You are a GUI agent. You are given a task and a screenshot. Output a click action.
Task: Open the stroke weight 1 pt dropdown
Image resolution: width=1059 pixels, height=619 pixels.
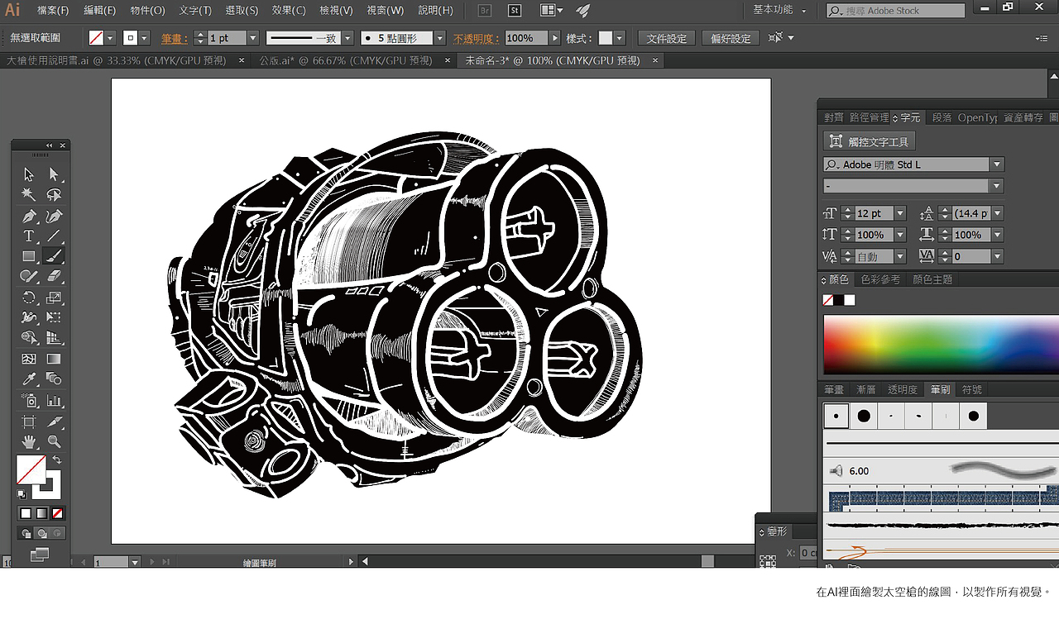pos(253,38)
